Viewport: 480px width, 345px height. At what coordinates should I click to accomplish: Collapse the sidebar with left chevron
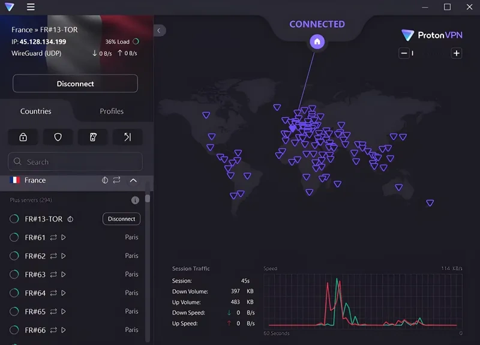click(159, 31)
